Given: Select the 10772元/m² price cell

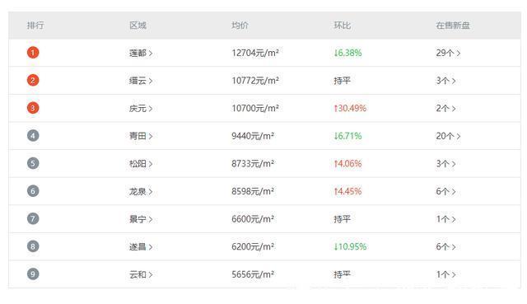Looking at the screenshot, I should 255,81.
